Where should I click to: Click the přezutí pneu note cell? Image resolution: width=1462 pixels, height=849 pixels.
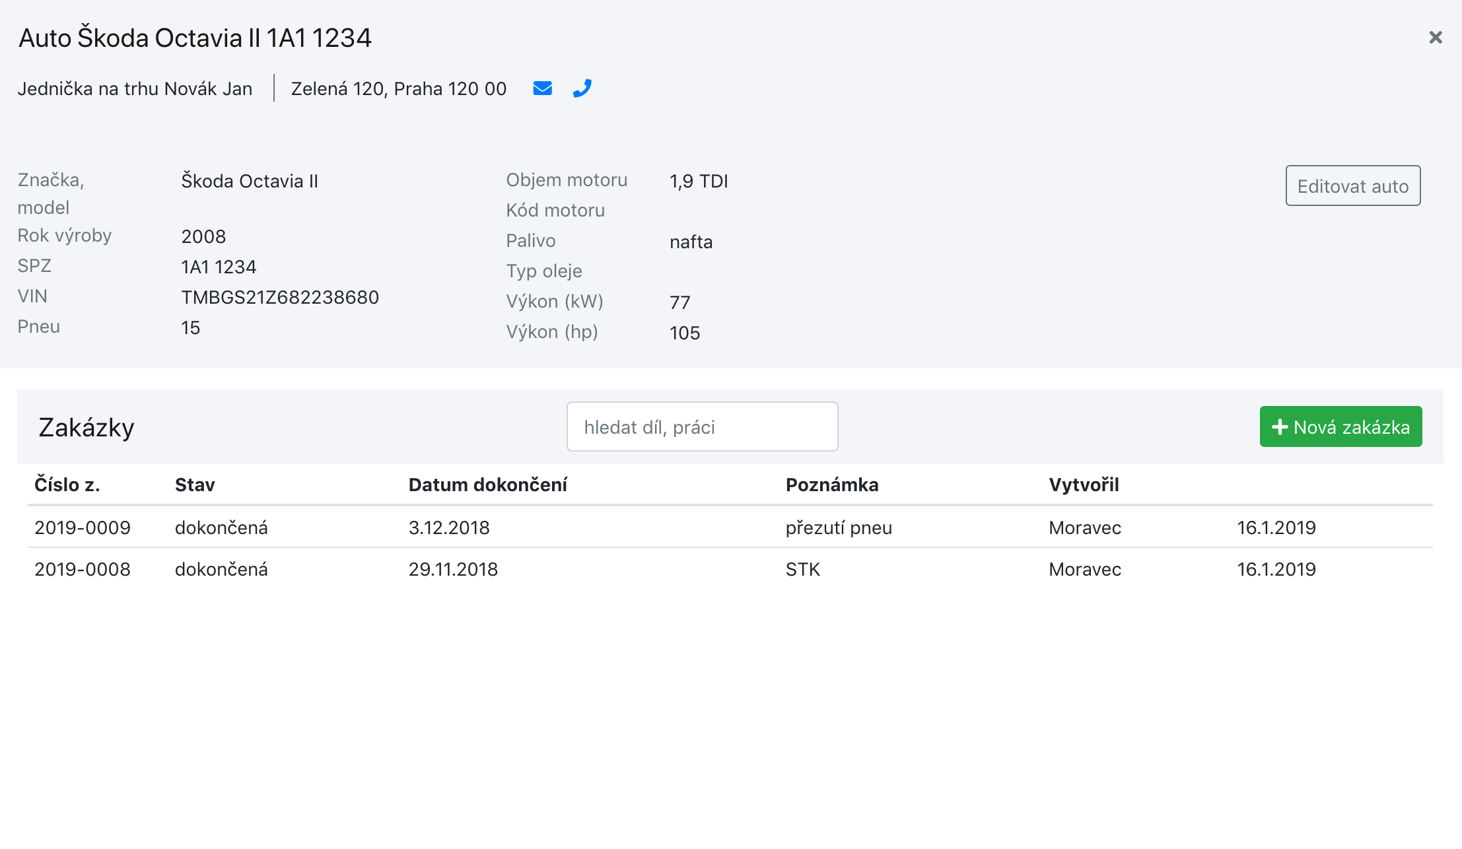(x=839, y=527)
